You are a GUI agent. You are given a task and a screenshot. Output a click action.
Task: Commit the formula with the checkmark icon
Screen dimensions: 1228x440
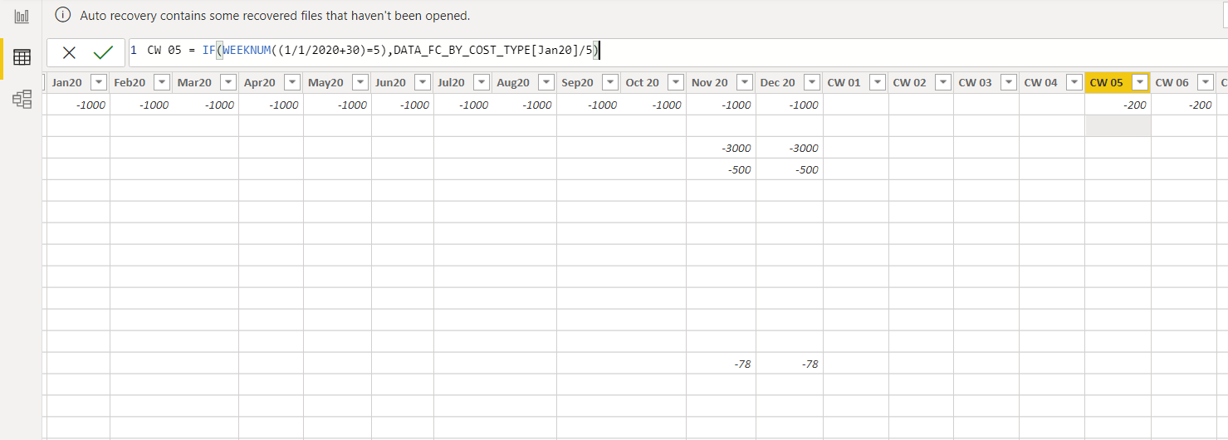tap(103, 53)
